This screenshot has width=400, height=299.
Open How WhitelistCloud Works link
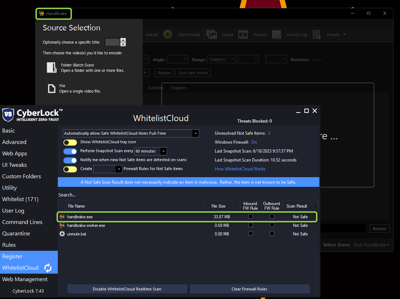pyautogui.click(x=240, y=169)
